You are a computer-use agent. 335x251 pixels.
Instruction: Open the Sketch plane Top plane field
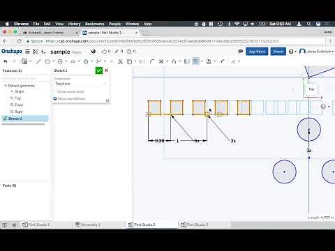(81, 84)
